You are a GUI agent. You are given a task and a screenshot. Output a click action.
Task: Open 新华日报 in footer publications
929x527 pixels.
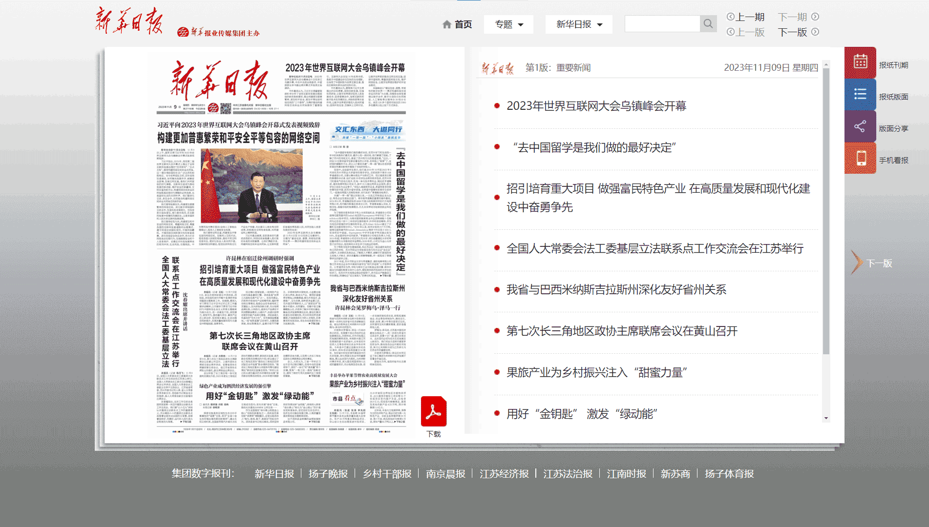point(274,474)
